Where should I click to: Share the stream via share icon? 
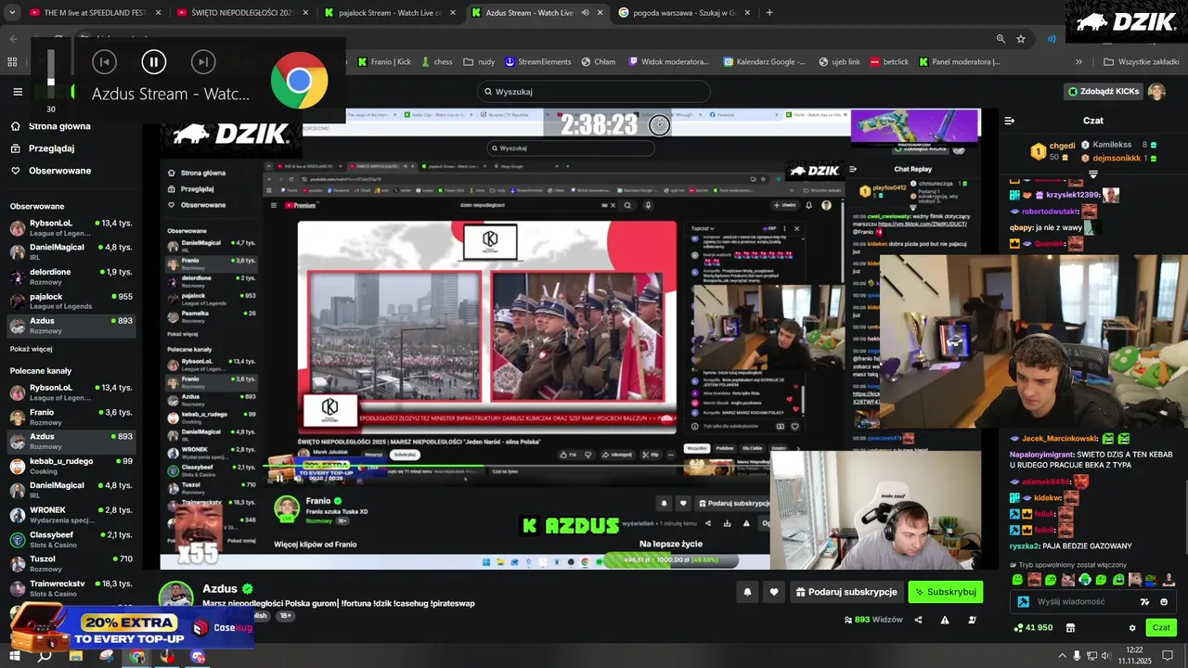click(918, 620)
